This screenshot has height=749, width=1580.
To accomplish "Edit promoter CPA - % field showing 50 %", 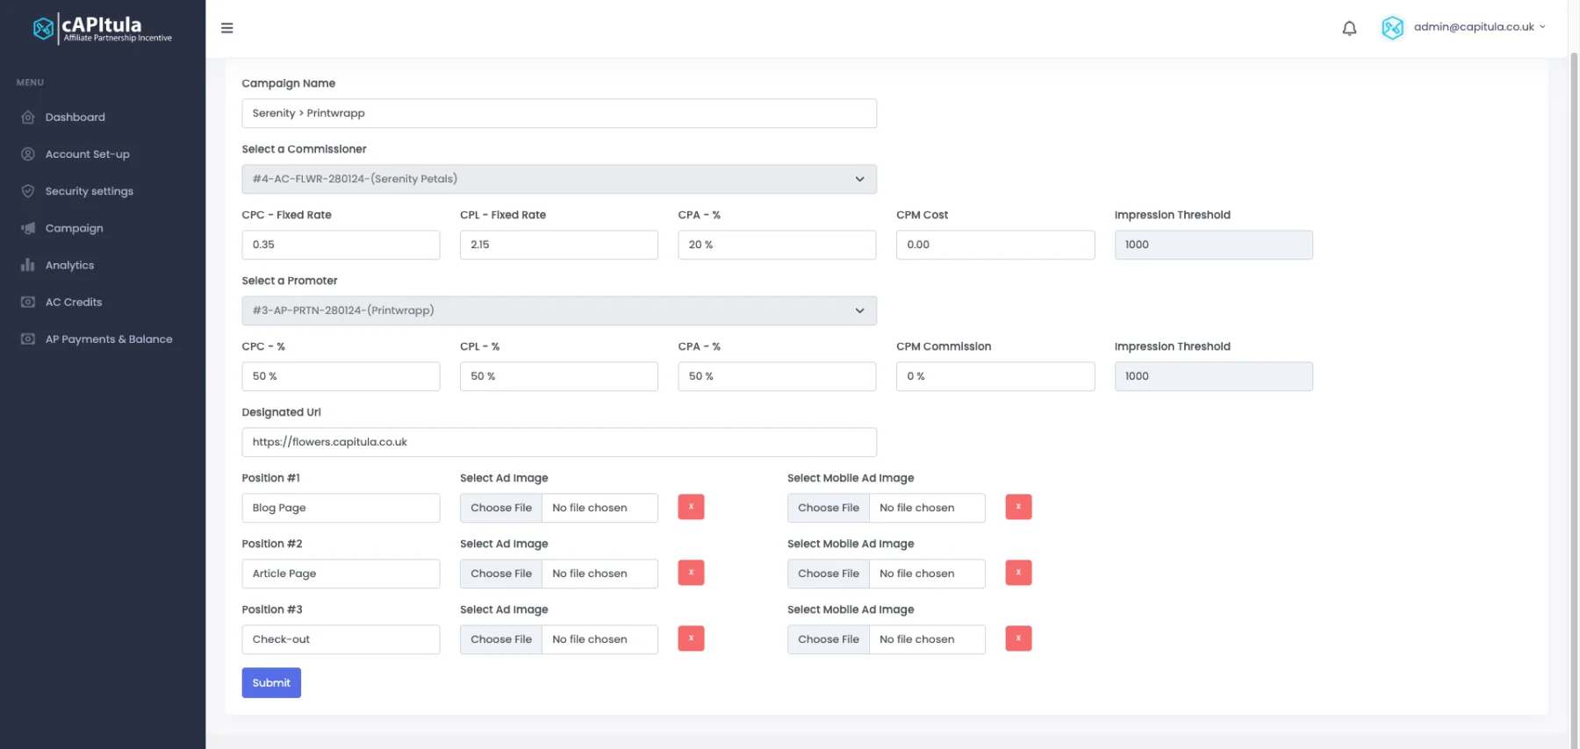I will pyautogui.click(x=777, y=376).
